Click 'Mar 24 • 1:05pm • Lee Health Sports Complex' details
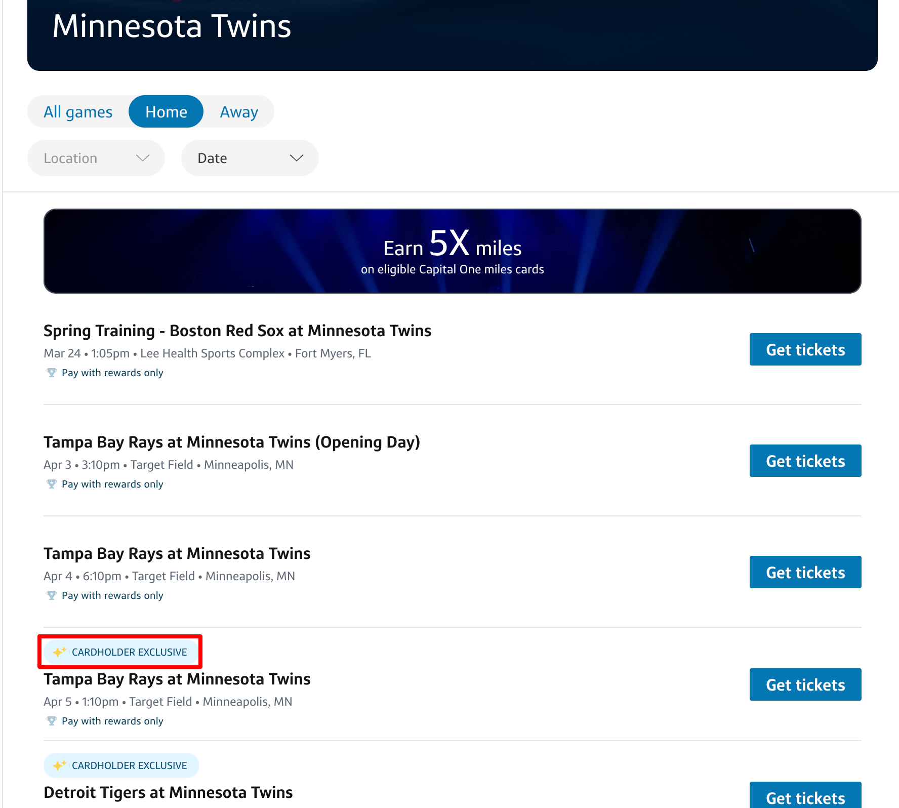 click(208, 353)
